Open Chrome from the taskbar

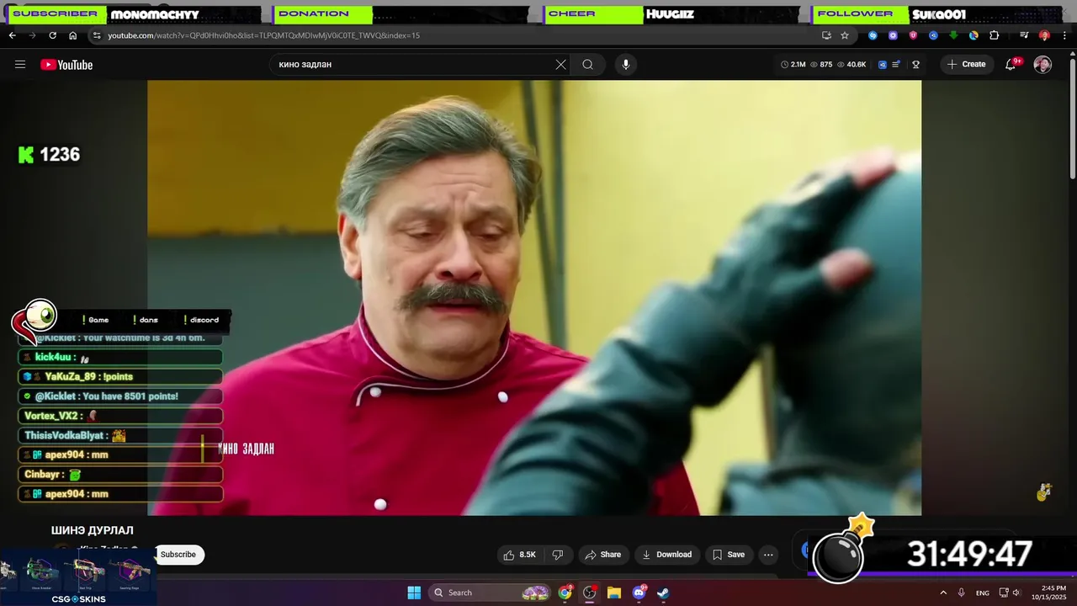pos(565,593)
